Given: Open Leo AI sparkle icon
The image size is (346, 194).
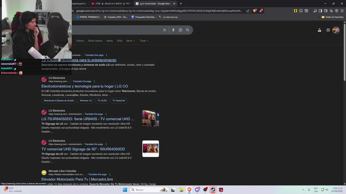Looking at the screenshot, I should click(x=331, y=11).
